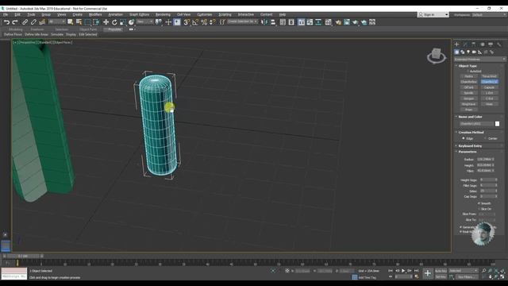
Task: Click the Redo arrow icon
Action: point(15,22)
